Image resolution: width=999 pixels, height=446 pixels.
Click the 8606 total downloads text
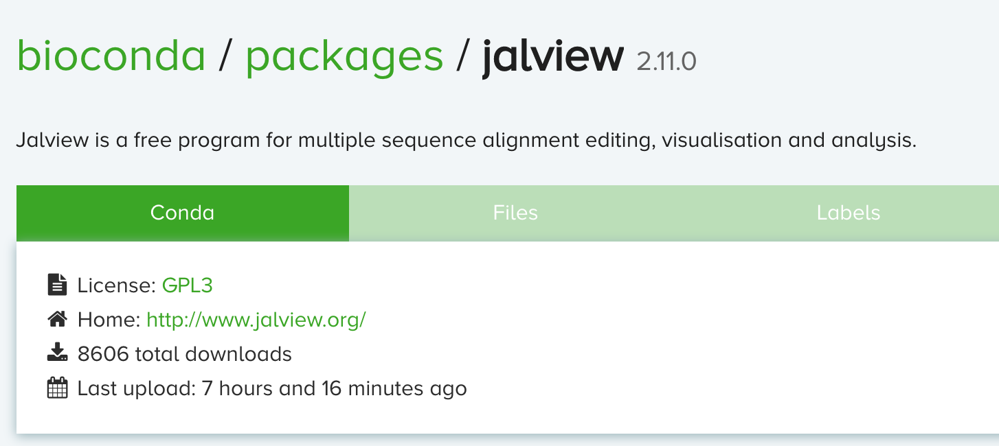(185, 354)
